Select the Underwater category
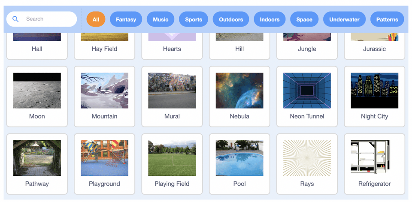Screen dimensions: 412x202 pyautogui.click(x=344, y=19)
